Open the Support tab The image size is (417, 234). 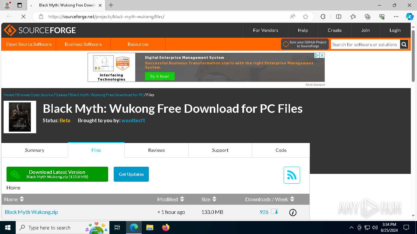click(220, 150)
